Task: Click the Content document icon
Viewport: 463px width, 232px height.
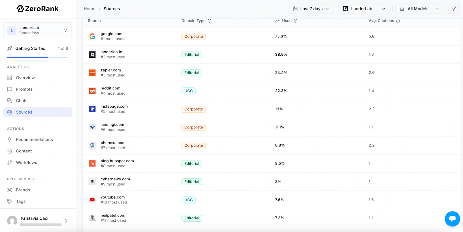Action: [x=10, y=151]
